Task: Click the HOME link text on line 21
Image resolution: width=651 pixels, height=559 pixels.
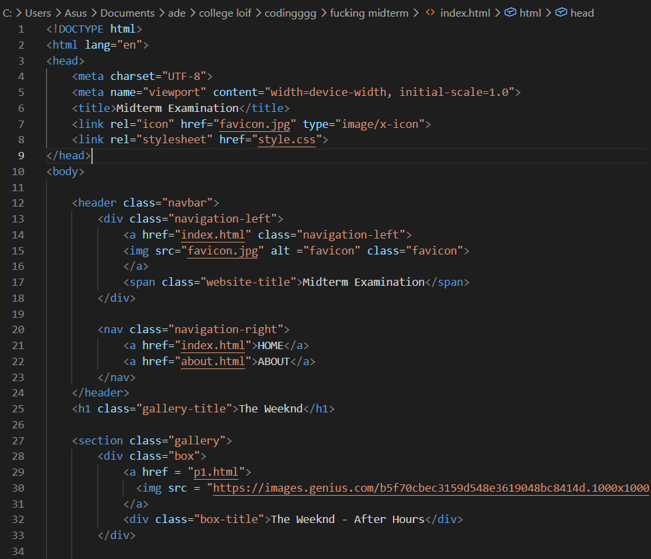Action: point(271,345)
